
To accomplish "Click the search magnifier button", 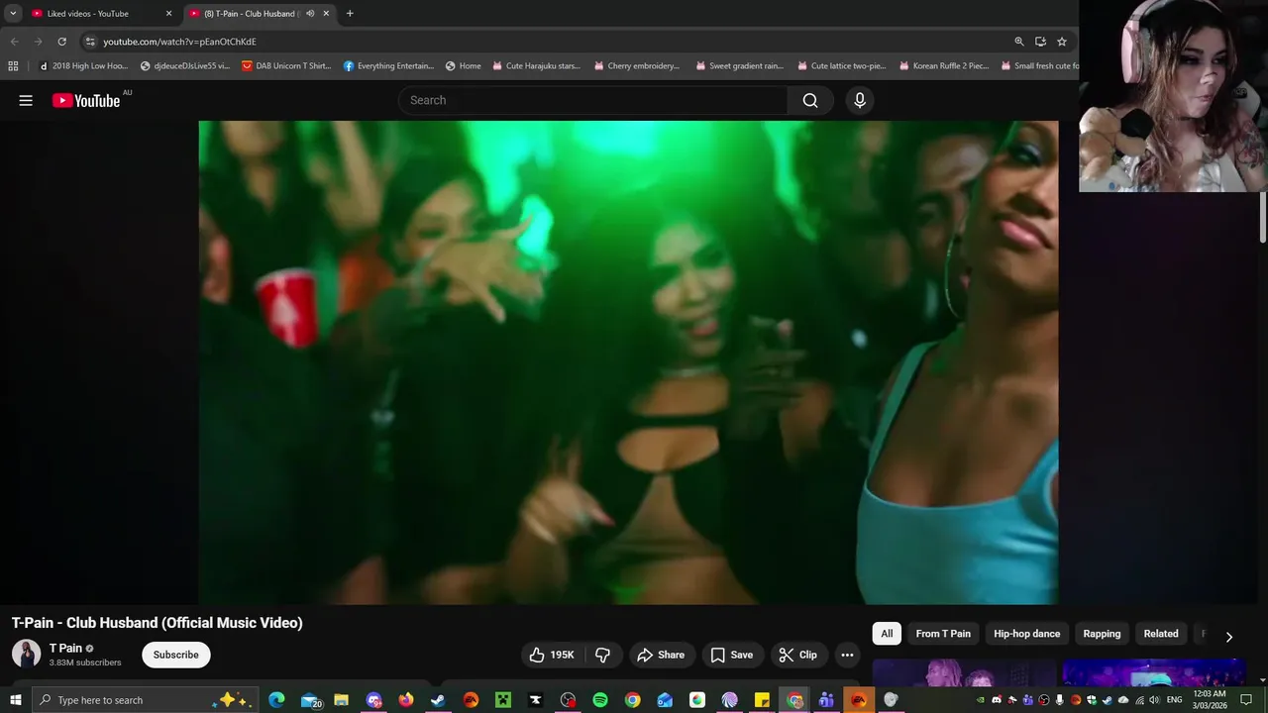I will click(x=810, y=100).
